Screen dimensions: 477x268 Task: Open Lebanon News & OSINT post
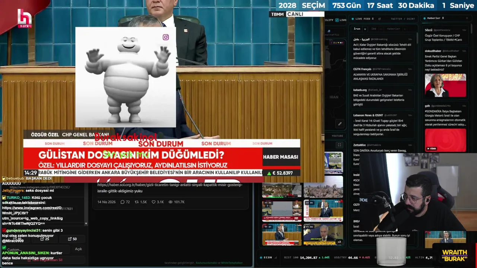point(383,125)
